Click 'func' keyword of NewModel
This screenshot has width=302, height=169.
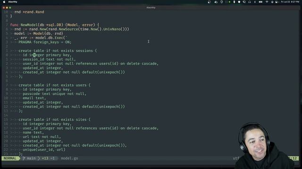(x=14, y=25)
